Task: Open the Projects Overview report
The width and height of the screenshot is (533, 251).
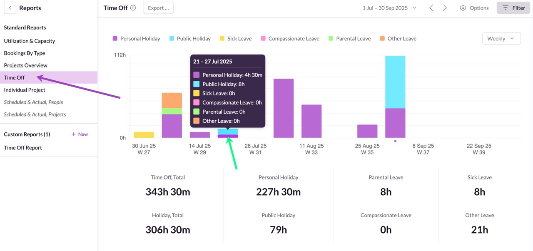Action: click(x=26, y=65)
